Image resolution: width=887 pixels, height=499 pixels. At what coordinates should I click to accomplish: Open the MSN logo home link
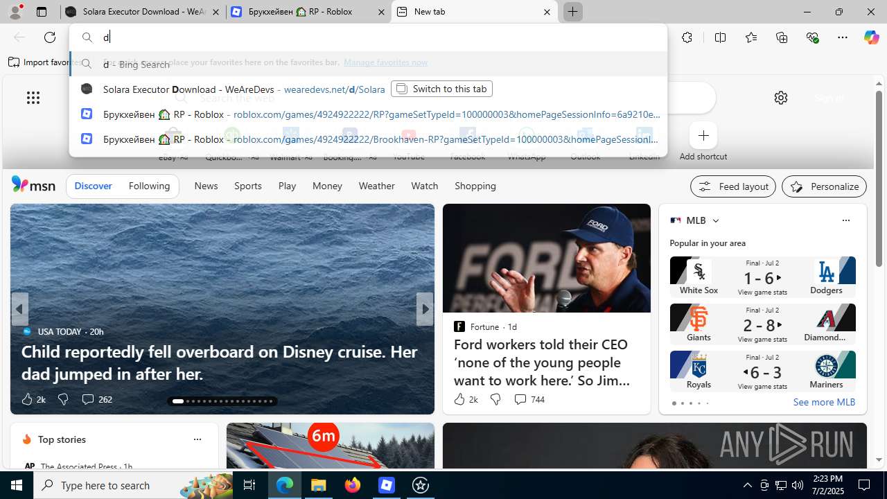(33, 185)
